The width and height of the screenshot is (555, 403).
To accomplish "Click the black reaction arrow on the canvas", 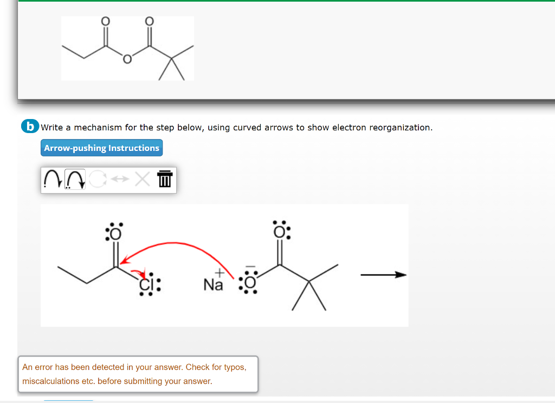I will point(384,275).
